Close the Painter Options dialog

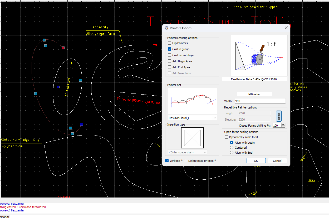tap(286, 28)
